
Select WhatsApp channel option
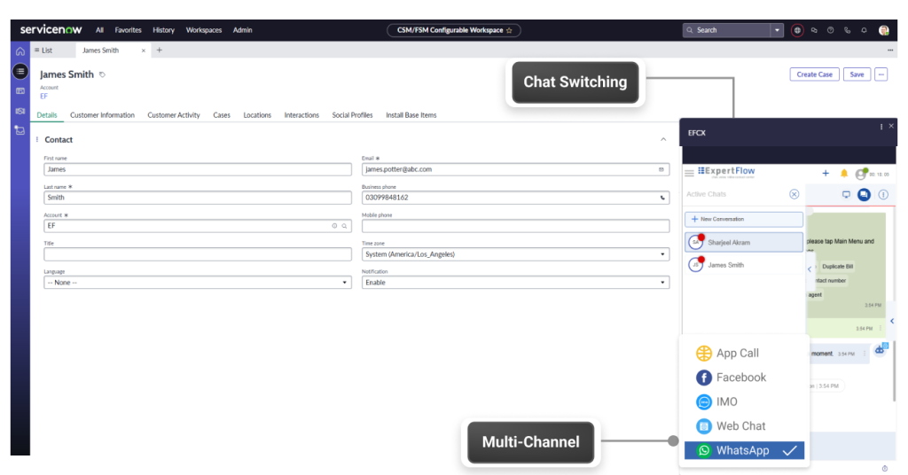pos(743,450)
